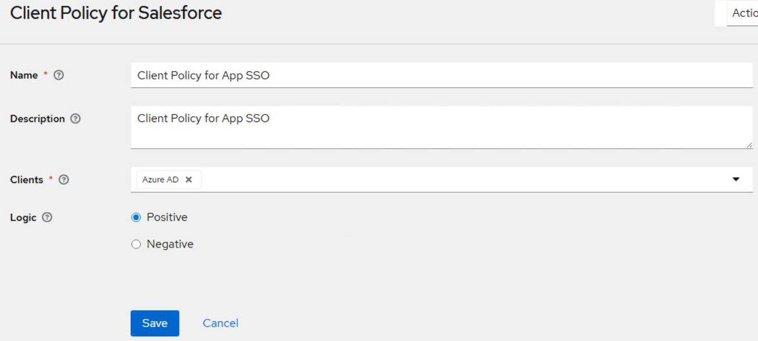This screenshot has height=341, width=758.
Task: Click the help icon next to Name
Action: point(59,75)
